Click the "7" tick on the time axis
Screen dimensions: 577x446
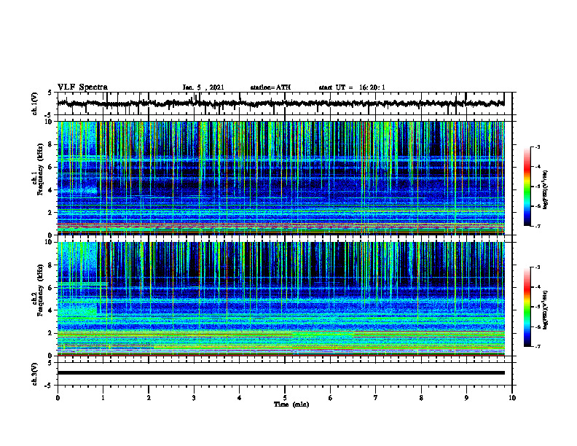[x=376, y=398]
